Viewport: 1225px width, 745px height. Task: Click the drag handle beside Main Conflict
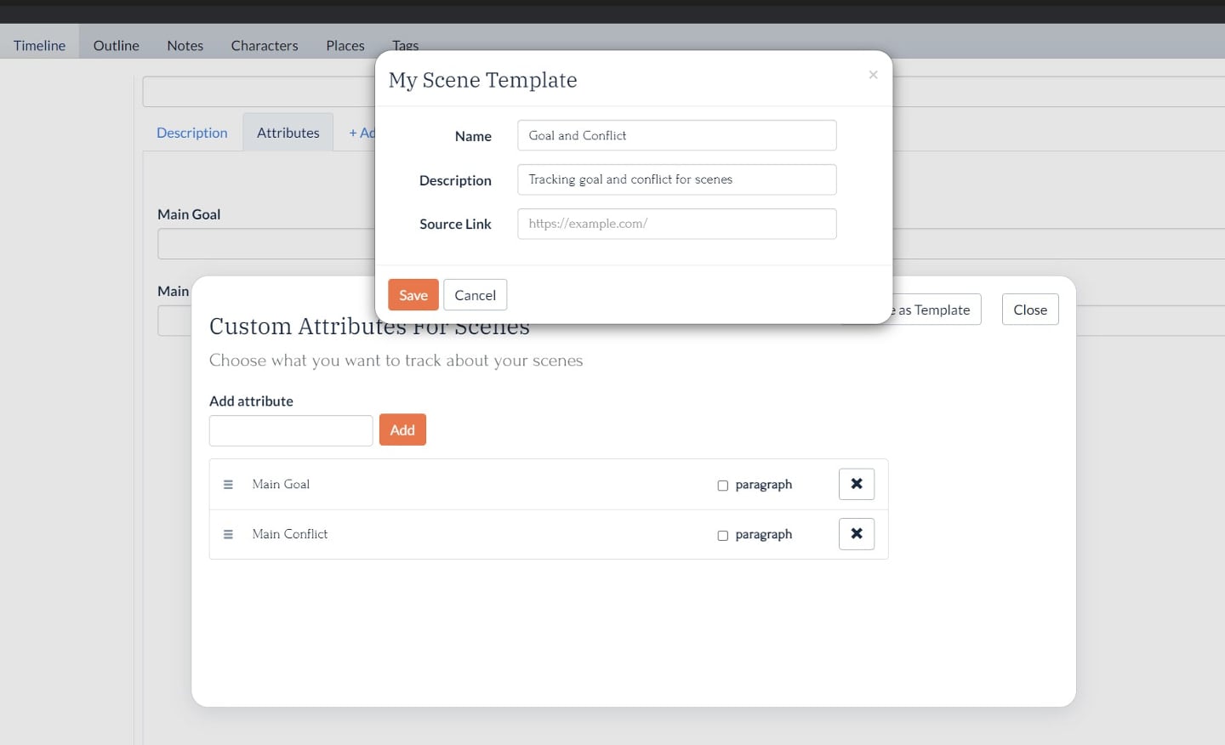click(x=228, y=534)
